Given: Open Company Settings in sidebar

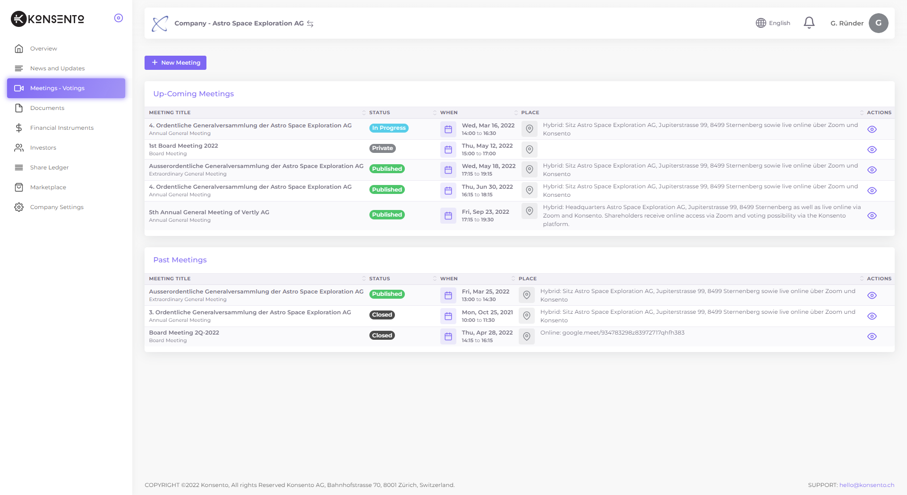Looking at the screenshot, I should pyautogui.click(x=57, y=207).
